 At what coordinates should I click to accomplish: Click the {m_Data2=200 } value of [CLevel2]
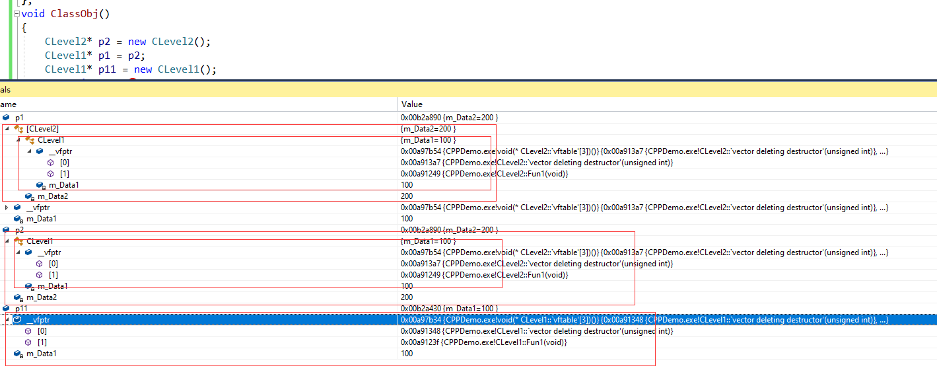tap(428, 129)
